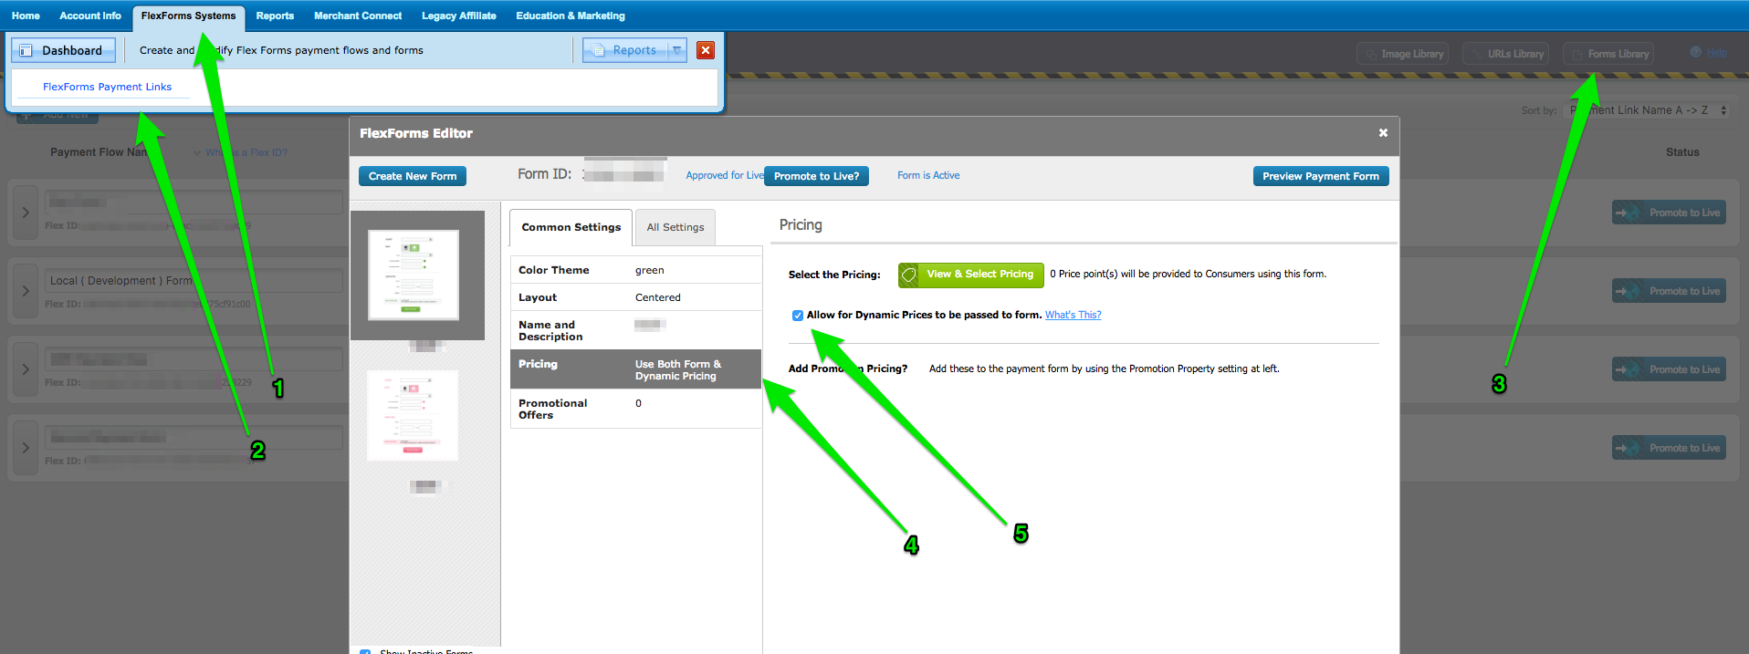Screen dimensions: 1749x654
Task: Open the What's This? link
Action: (1073, 315)
